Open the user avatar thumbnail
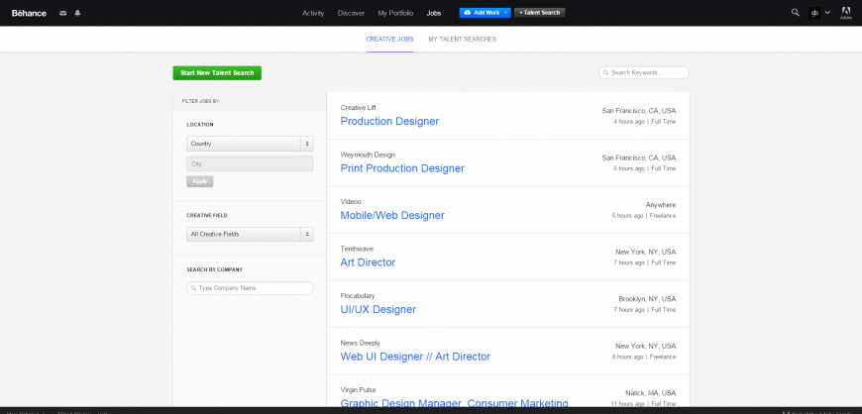This screenshot has width=862, height=414. (814, 13)
